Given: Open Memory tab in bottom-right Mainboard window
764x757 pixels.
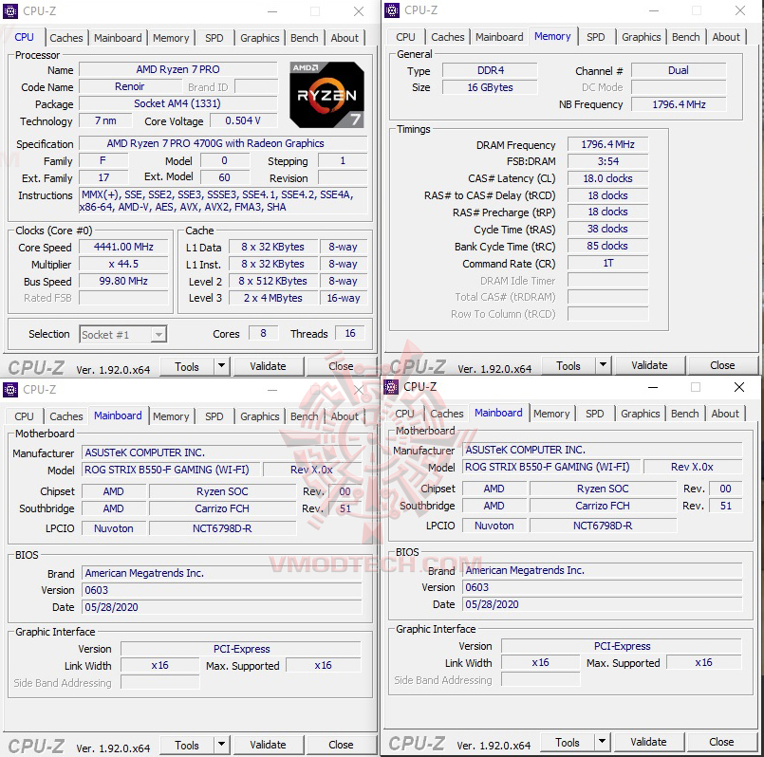Looking at the screenshot, I should 551,414.
